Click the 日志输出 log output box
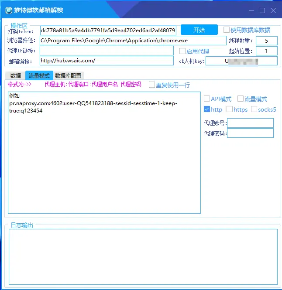This screenshot has width=282, height=290. 143,257
